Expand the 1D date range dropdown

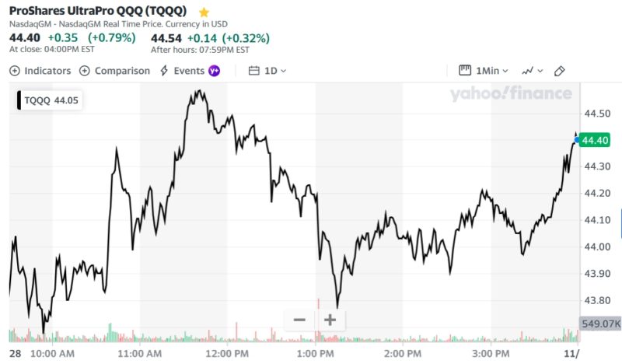[x=275, y=71]
